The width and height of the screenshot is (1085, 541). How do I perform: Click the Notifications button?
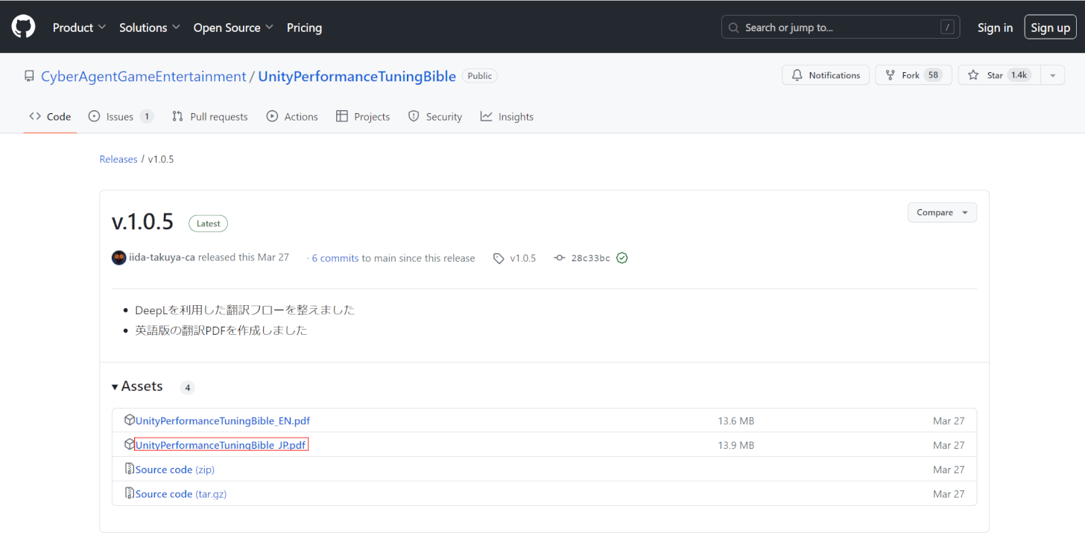coord(825,75)
